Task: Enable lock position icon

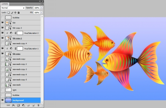Action: tap(15, 13)
